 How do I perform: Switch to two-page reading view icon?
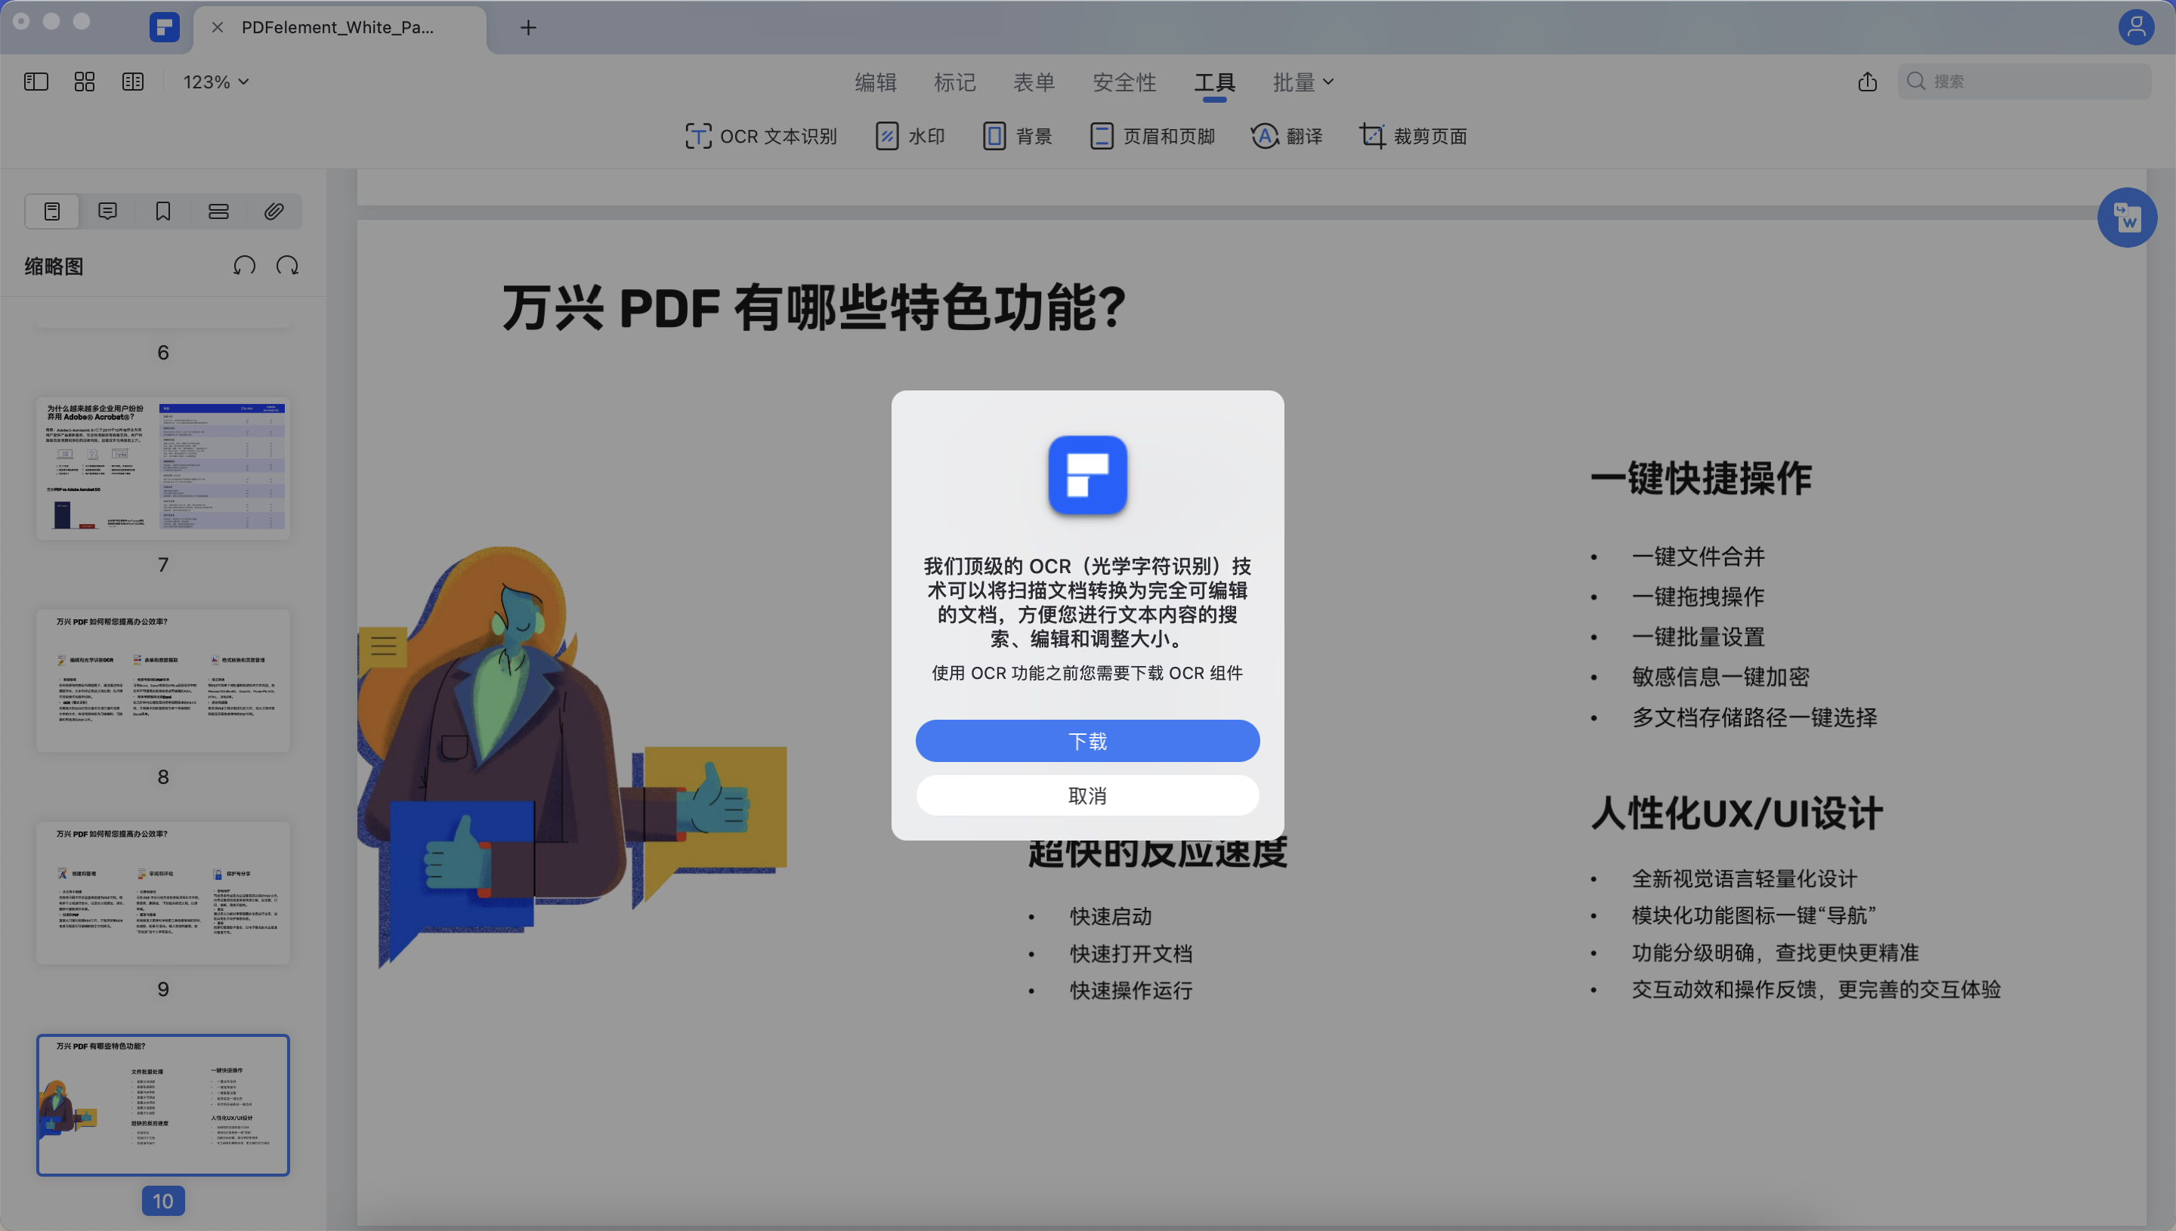coord(133,81)
